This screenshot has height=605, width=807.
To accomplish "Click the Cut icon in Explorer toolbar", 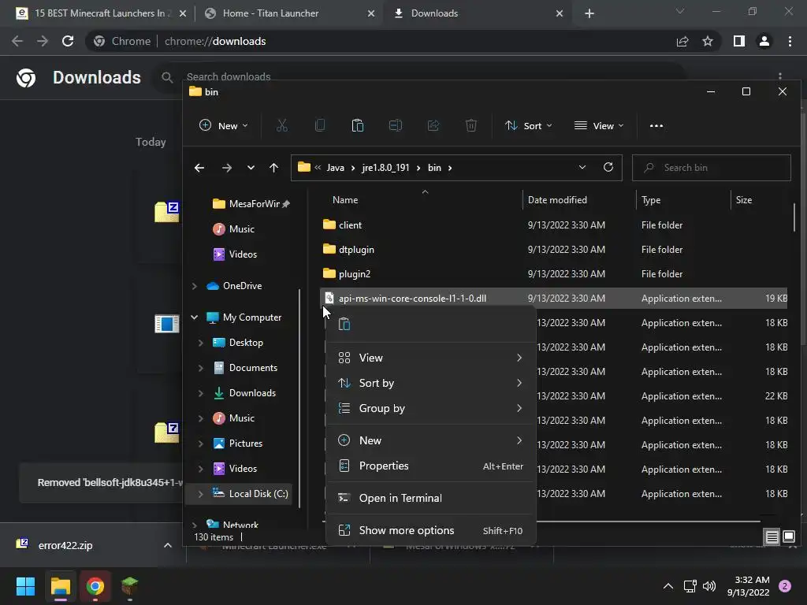I will [281, 125].
